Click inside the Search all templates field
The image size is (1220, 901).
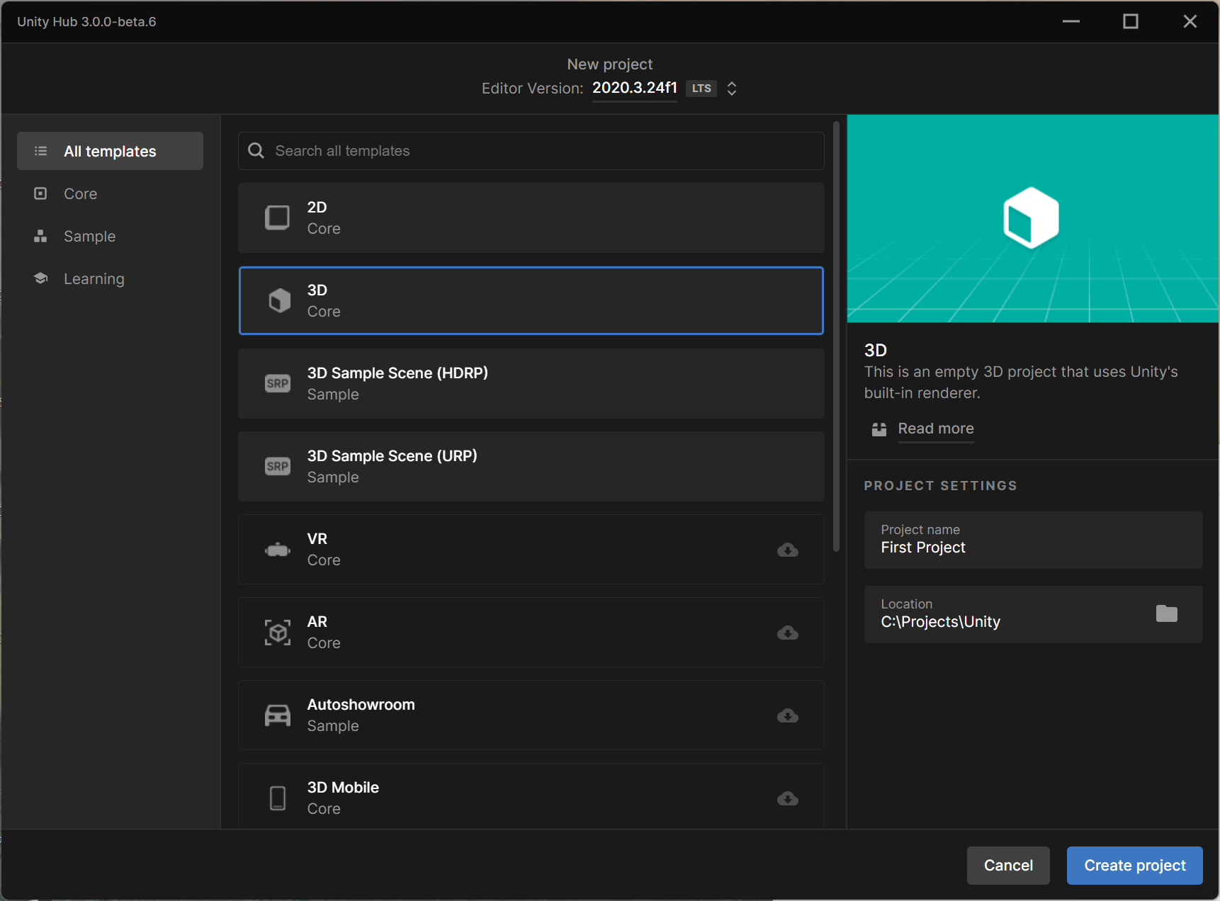531,151
